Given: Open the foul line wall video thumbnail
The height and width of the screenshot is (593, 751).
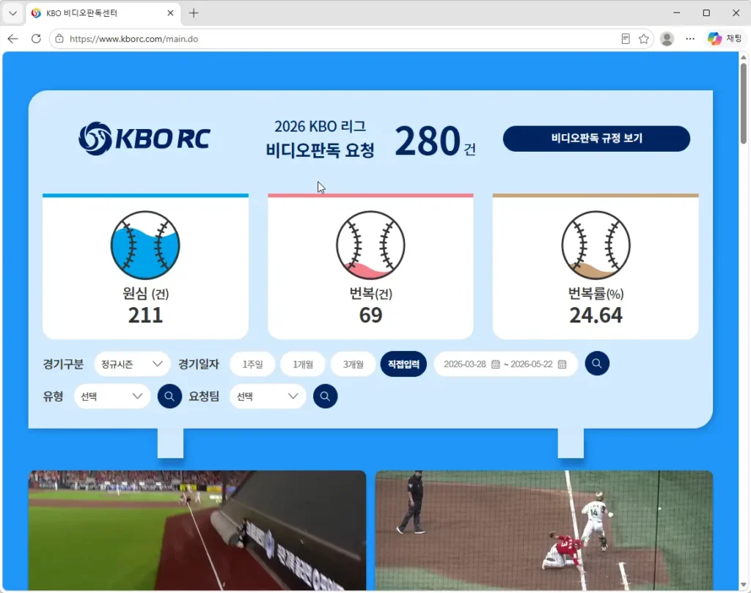Looking at the screenshot, I should pyautogui.click(x=197, y=530).
